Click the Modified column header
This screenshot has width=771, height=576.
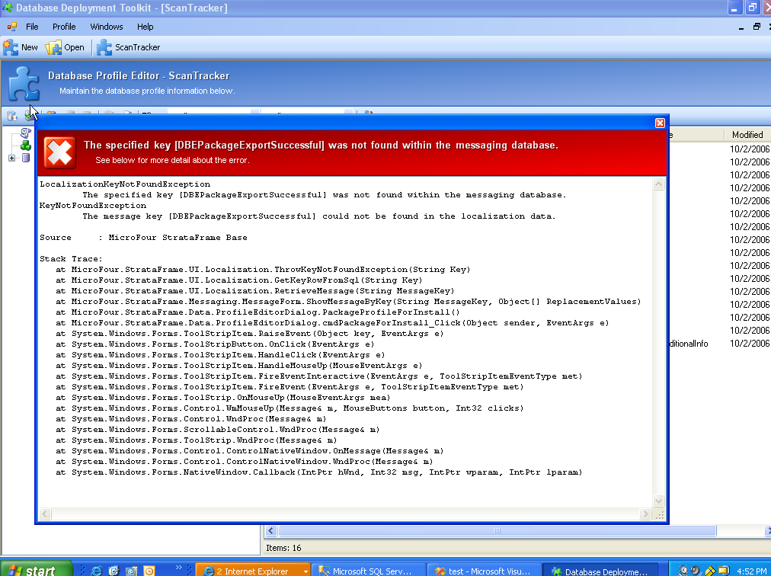pos(747,135)
